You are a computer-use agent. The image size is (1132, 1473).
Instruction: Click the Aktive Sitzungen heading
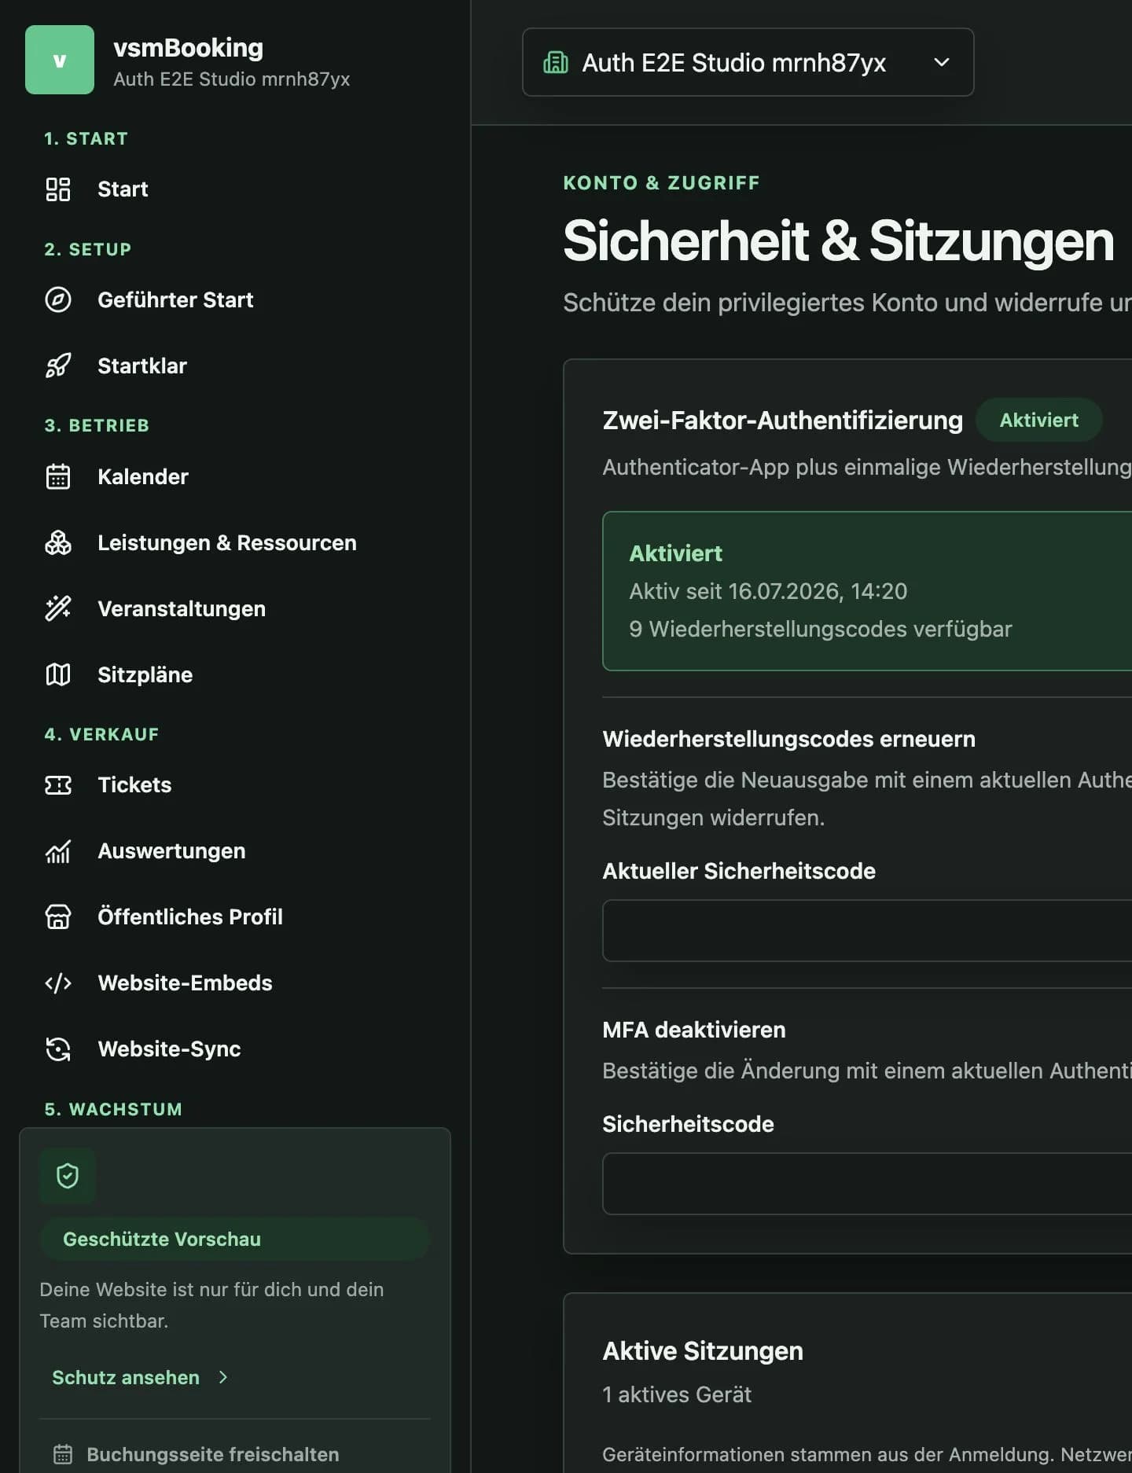click(703, 1350)
